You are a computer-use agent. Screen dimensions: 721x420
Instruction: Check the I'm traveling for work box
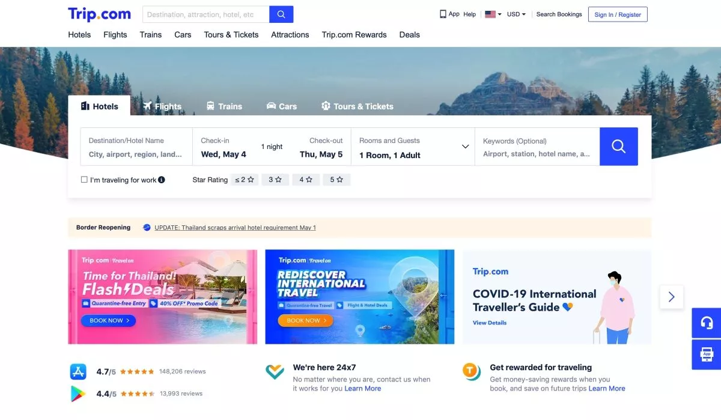(84, 180)
